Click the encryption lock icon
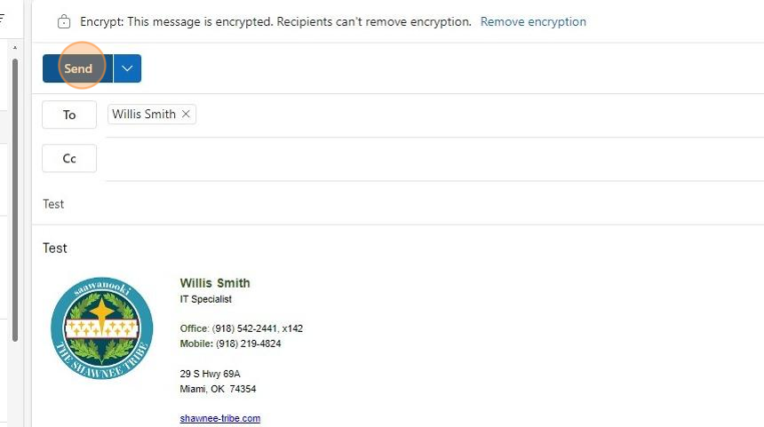 64,21
